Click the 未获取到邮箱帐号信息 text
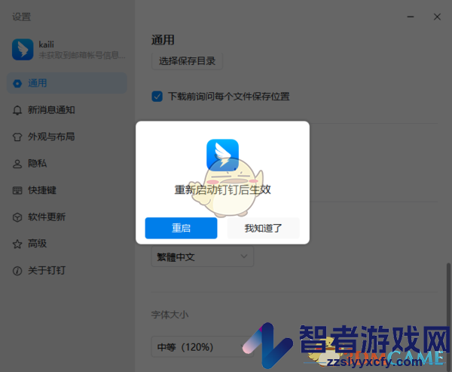The width and height of the screenshot is (452, 372). tap(82, 55)
